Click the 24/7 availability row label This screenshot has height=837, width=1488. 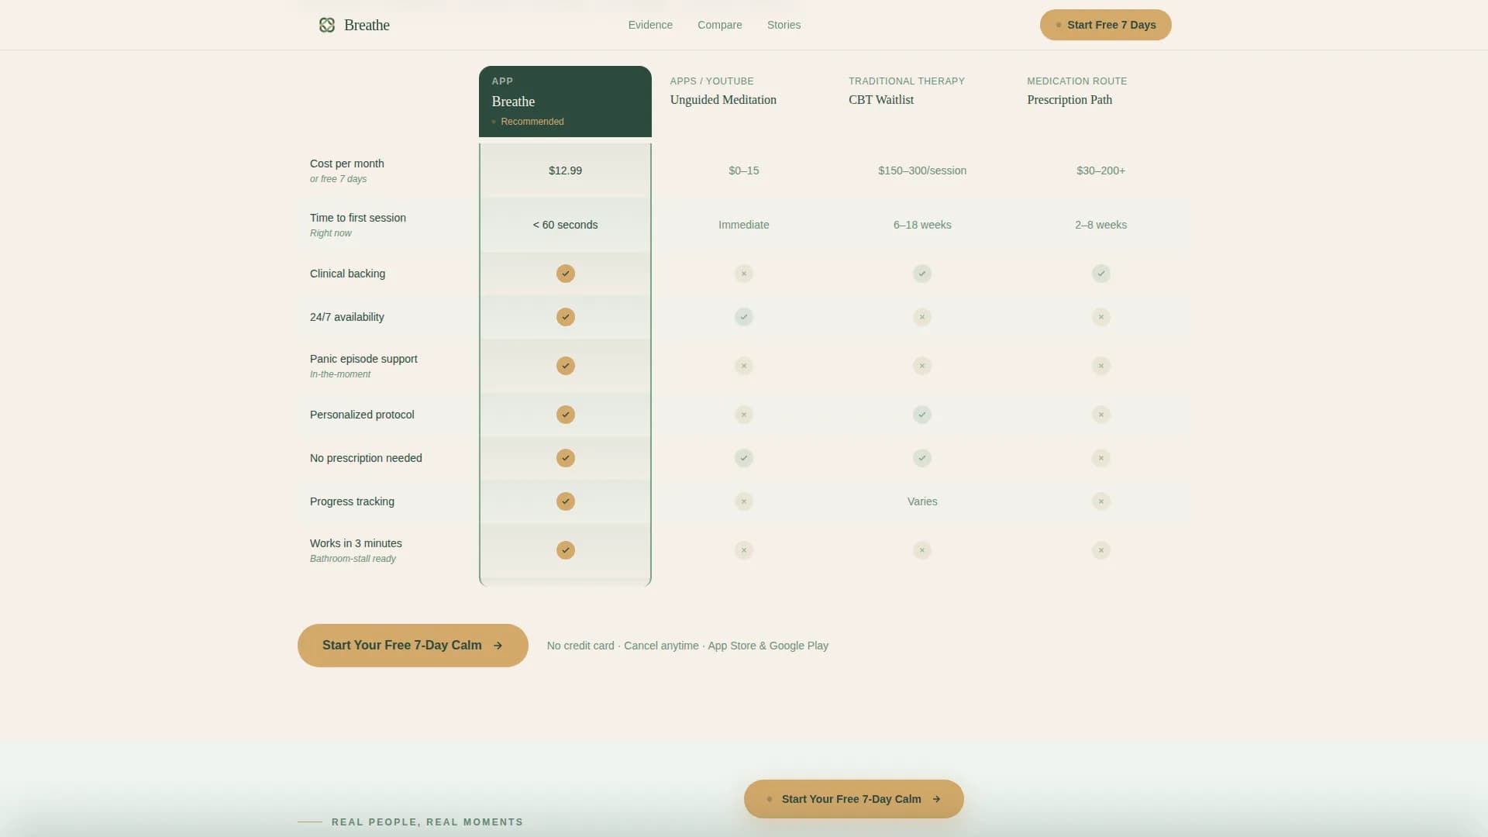tap(346, 317)
